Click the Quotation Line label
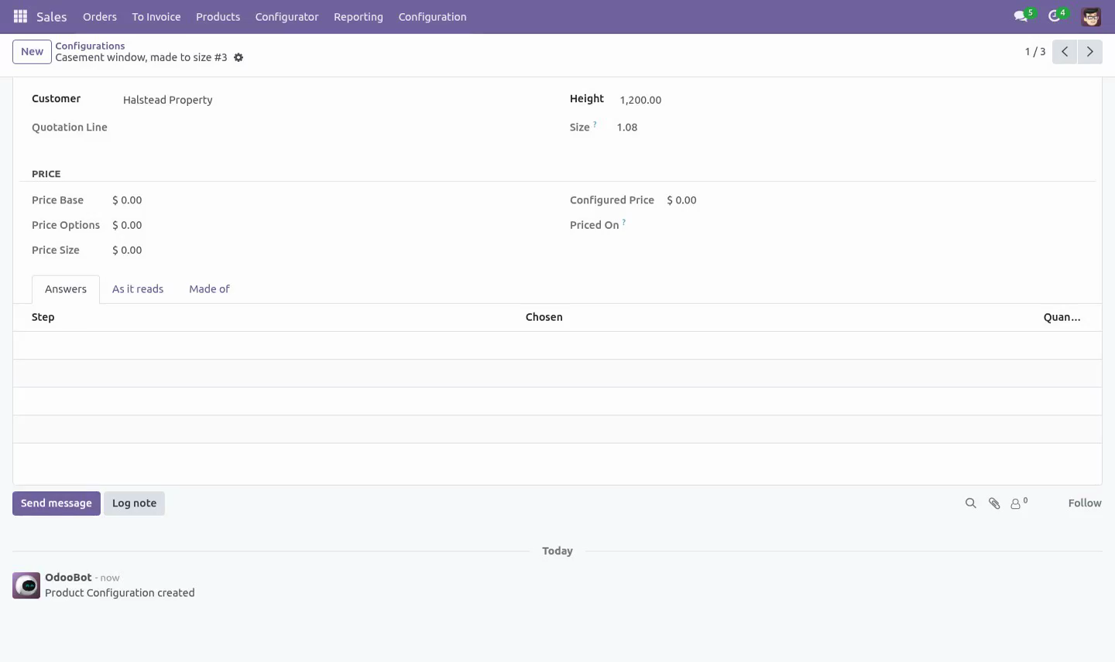This screenshot has height=662, width=1115. (70, 128)
